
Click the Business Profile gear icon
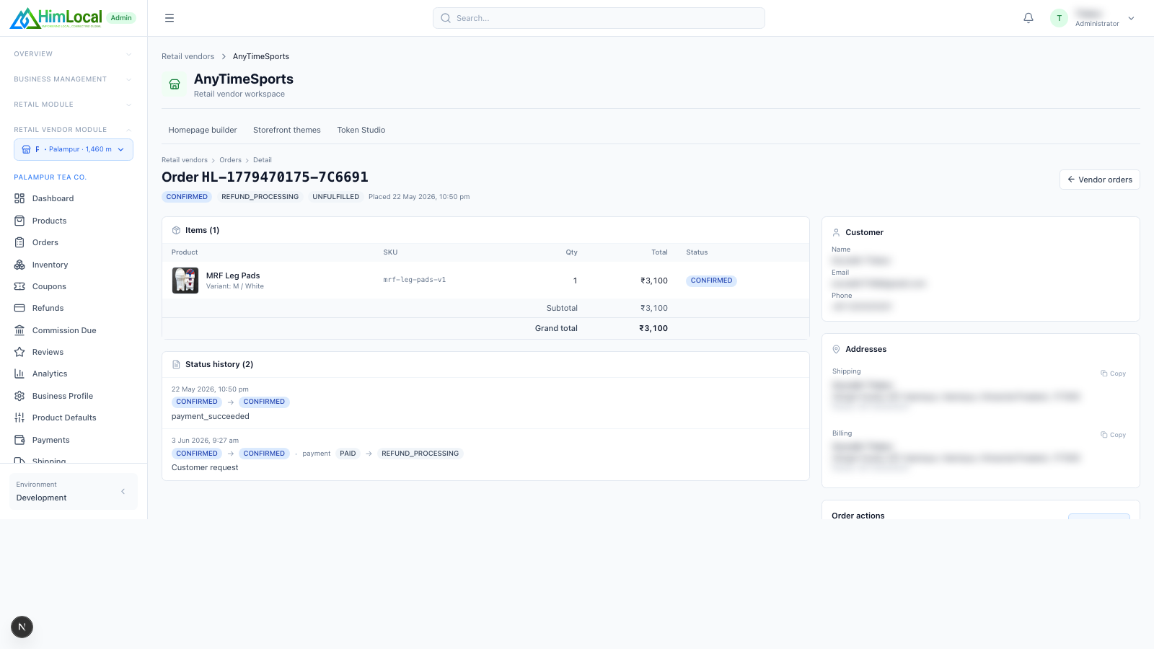pos(19,396)
